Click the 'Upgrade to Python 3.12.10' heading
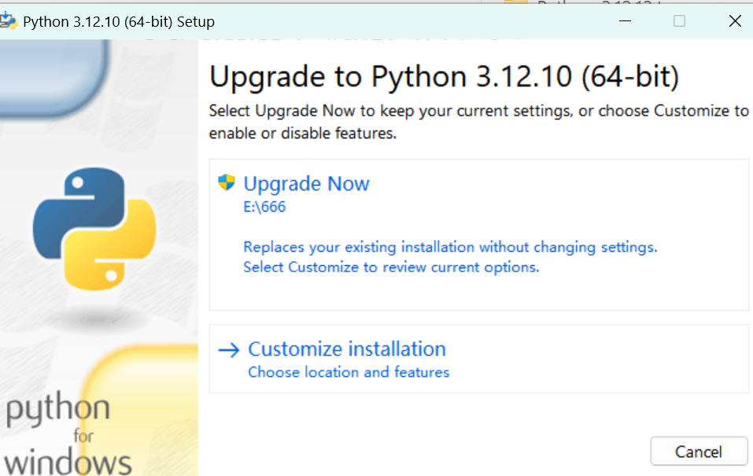This screenshot has height=476, width=753. [x=445, y=77]
